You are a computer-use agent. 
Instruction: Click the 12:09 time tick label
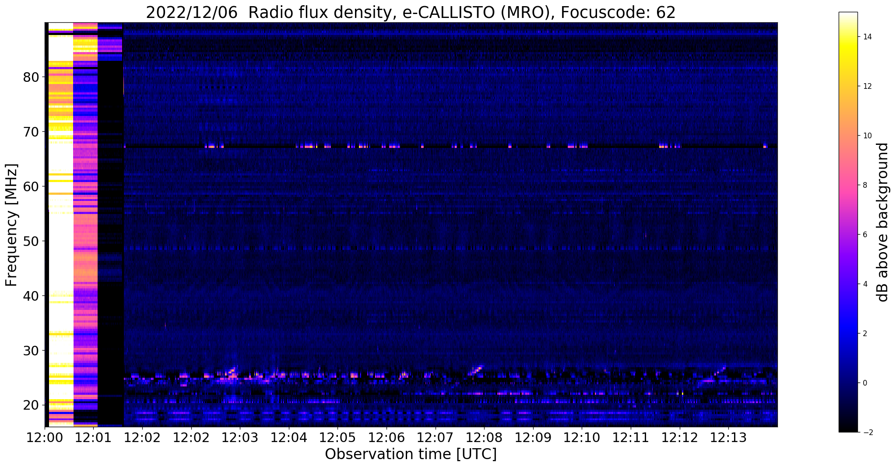[533, 437]
